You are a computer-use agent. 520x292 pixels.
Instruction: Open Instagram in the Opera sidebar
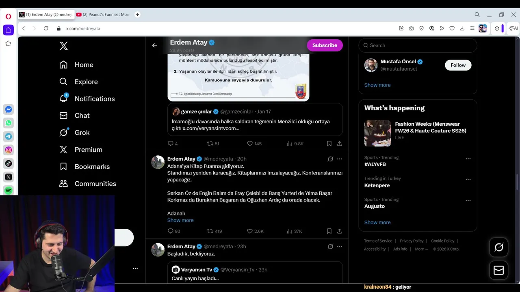point(8,150)
